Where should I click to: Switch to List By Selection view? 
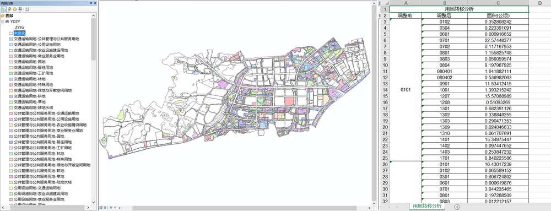click(20, 9)
